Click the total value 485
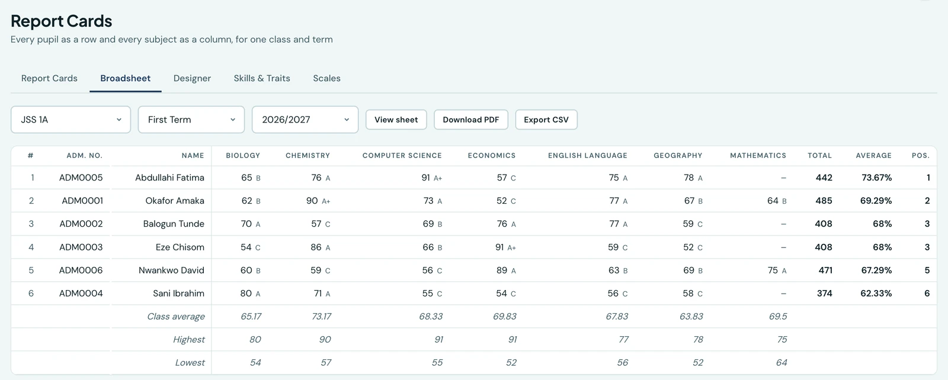948x380 pixels. pyautogui.click(x=824, y=201)
